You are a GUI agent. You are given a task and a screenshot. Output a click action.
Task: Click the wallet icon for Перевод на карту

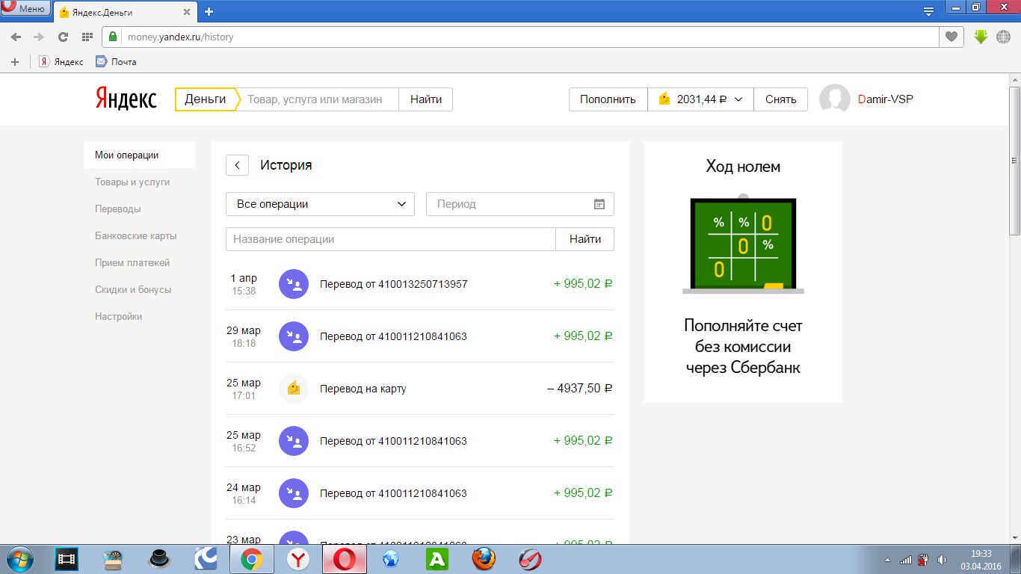pyautogui.click(x=294, y=389)
